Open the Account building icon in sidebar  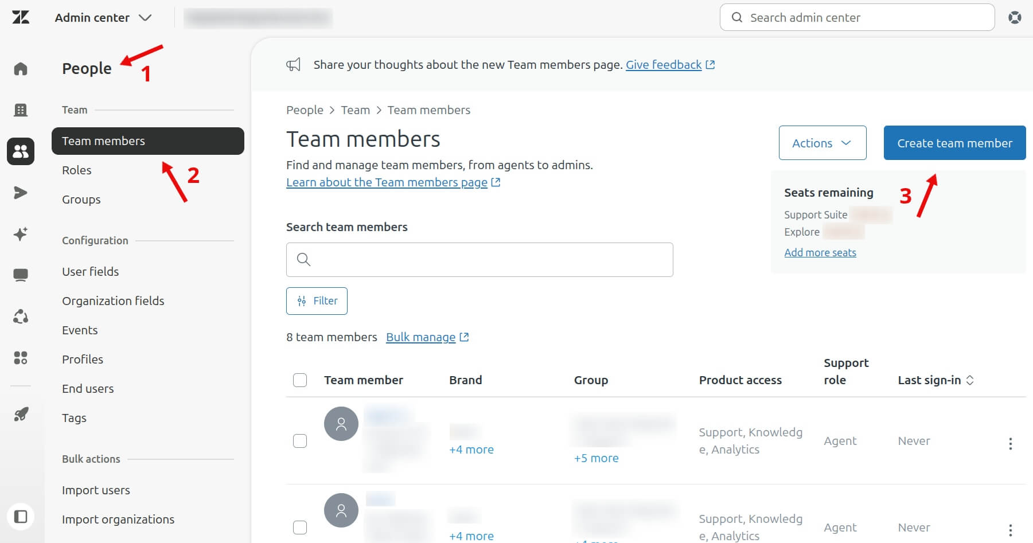pos(21,110)
